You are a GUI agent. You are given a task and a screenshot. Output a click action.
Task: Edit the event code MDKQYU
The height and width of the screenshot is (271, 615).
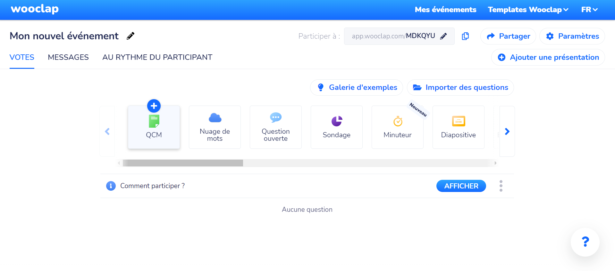[x=444, y=36]
